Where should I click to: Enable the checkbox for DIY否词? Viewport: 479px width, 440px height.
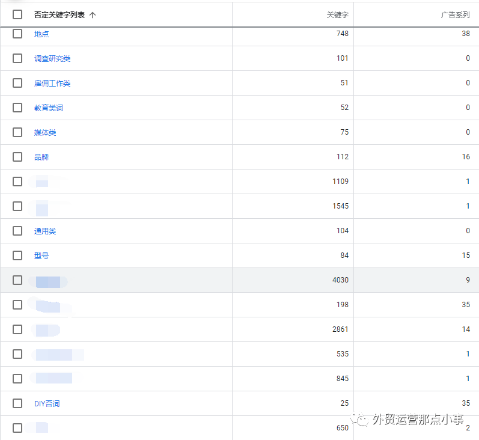click(x=17, y=403)
